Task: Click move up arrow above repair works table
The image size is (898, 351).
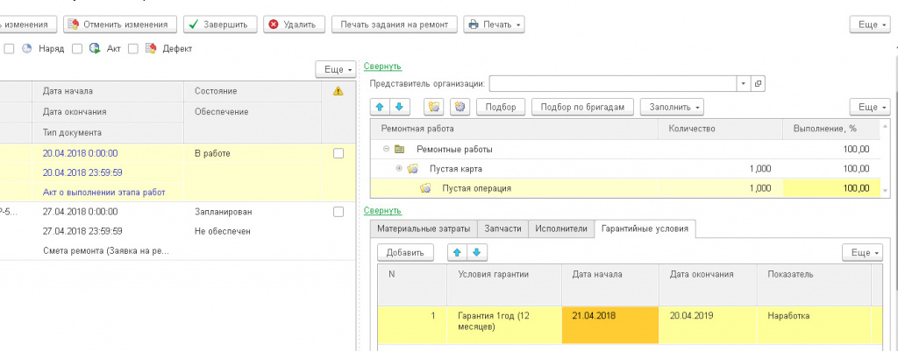Action: pyautogui.click(x=382, y=107)
